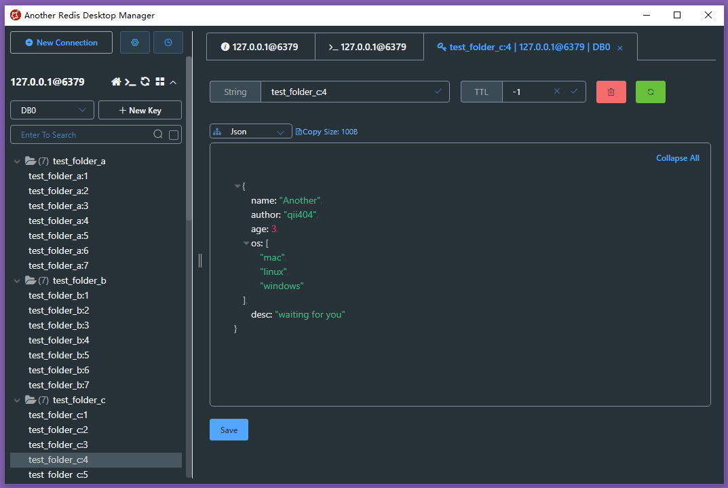The image size is (728, 488).
Task: Click the Collapse All link
Action: (x=677, y=157)
